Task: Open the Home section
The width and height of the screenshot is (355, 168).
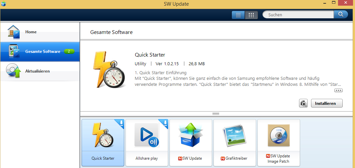Action: pos(40,32)
